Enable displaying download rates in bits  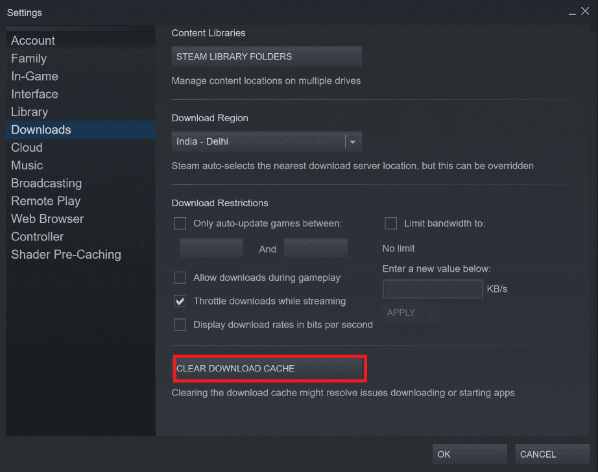pyautogui.click(x=180, y=324)
